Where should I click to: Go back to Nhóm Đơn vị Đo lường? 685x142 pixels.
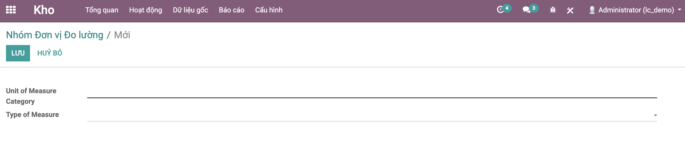[x=55, y=35]
